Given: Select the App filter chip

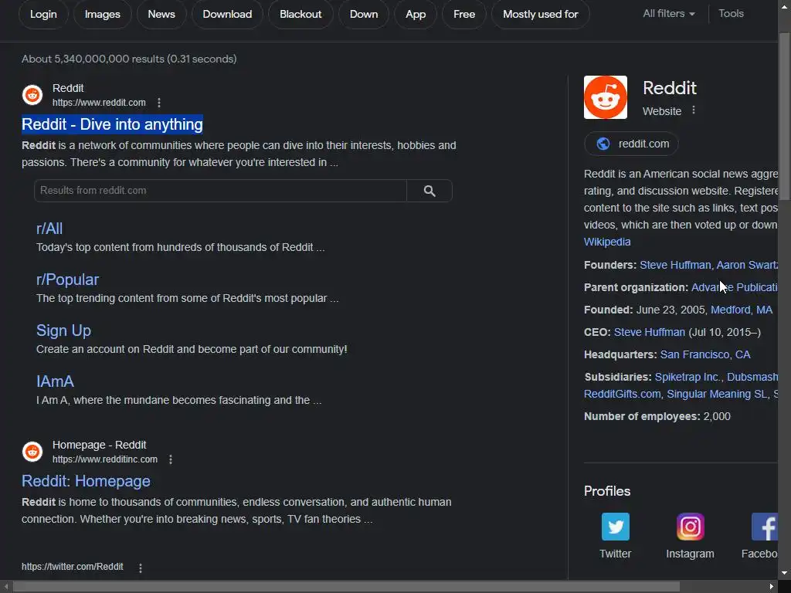Looking at the screenshot, I should 416,14.
